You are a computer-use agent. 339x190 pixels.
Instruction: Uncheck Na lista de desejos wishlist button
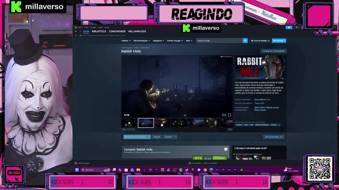pos(135,137)
